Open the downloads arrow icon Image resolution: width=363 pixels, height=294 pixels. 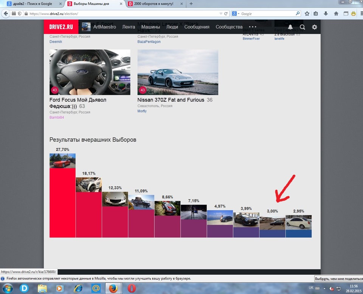(x=326, y=14)
